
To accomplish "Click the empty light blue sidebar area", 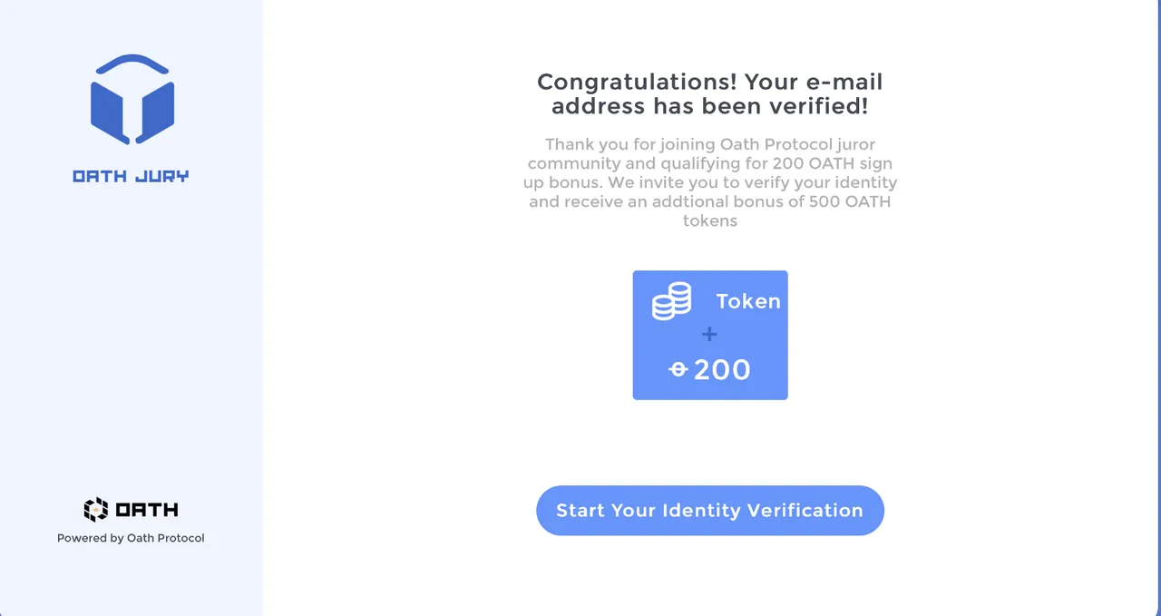I will [x=132, y=345].
